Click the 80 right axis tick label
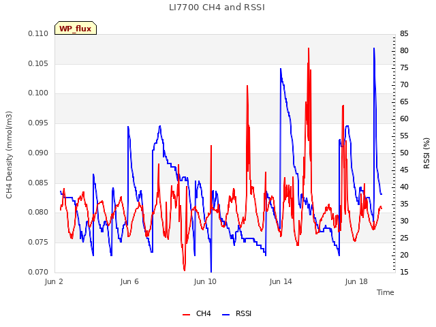The height and width of the screenshot is (327, 436). pyautogui.click(x=404, y=50)
